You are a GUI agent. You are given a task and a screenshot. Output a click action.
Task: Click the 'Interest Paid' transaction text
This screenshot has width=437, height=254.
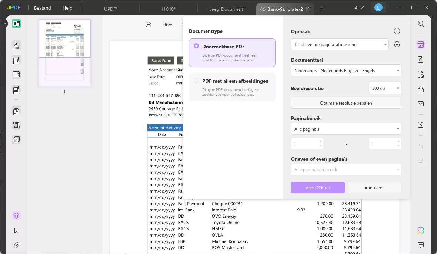pos(224,210)
